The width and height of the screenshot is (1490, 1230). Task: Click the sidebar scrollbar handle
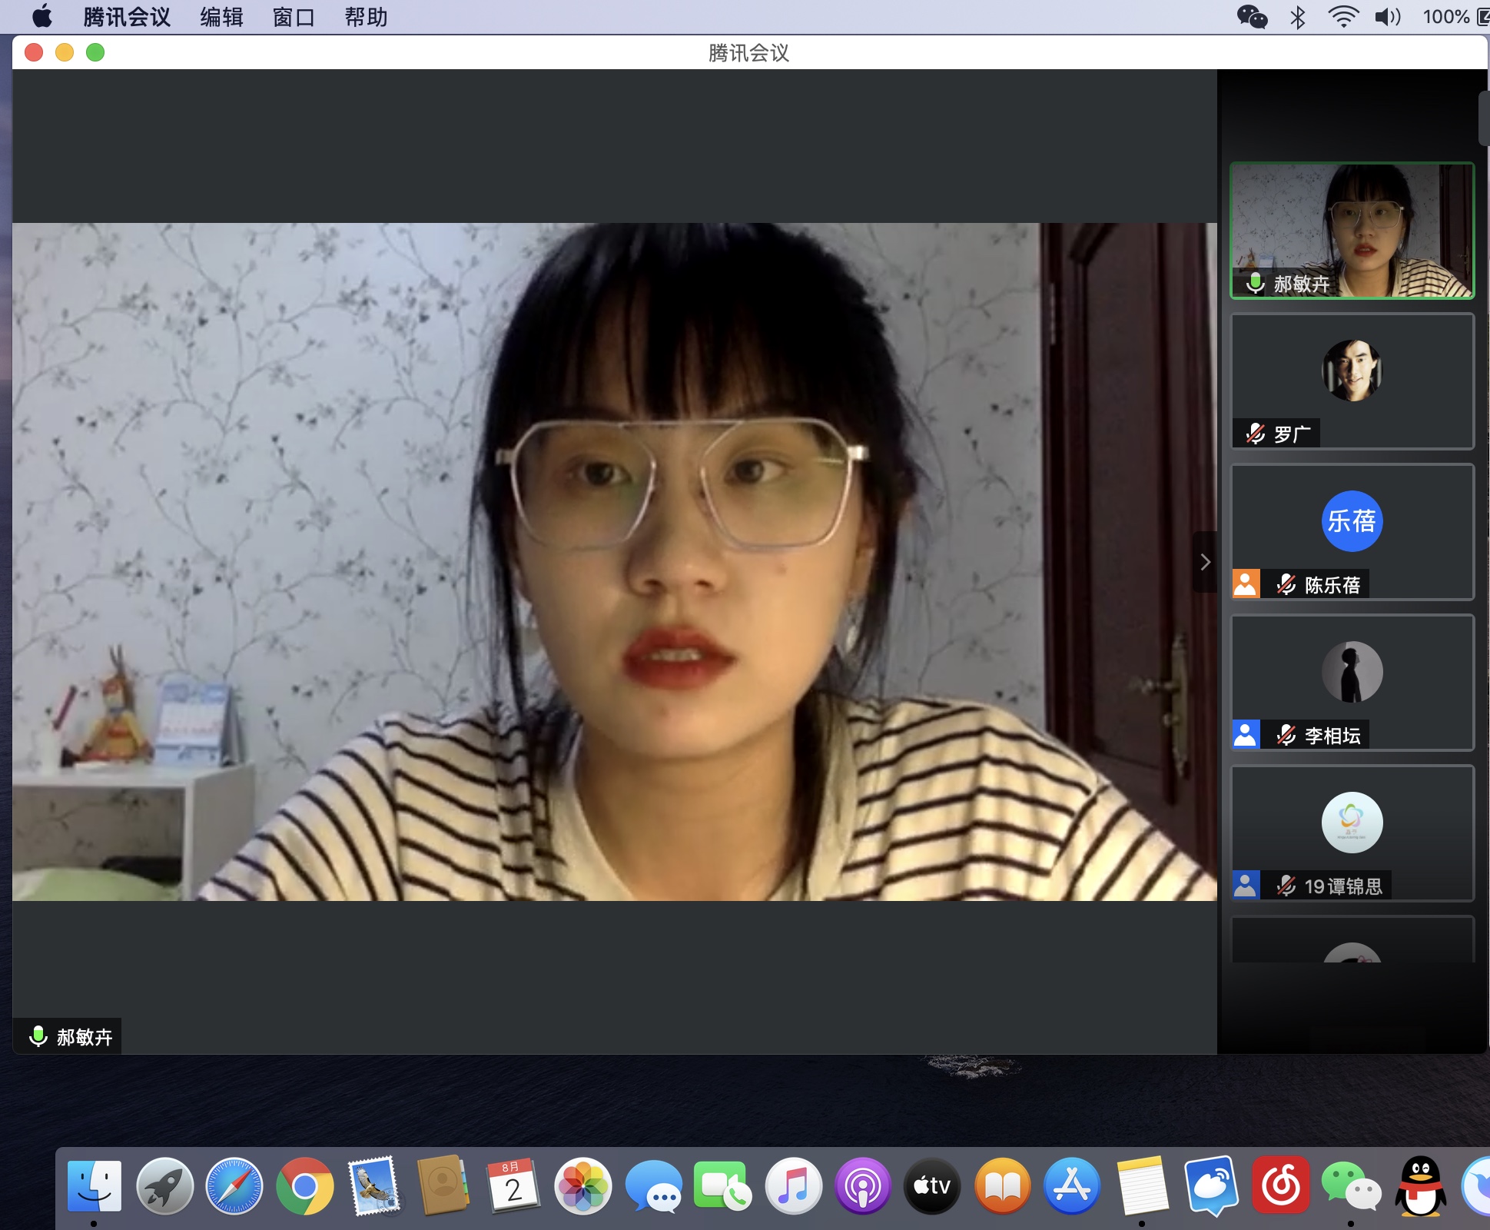(1484, 118)
